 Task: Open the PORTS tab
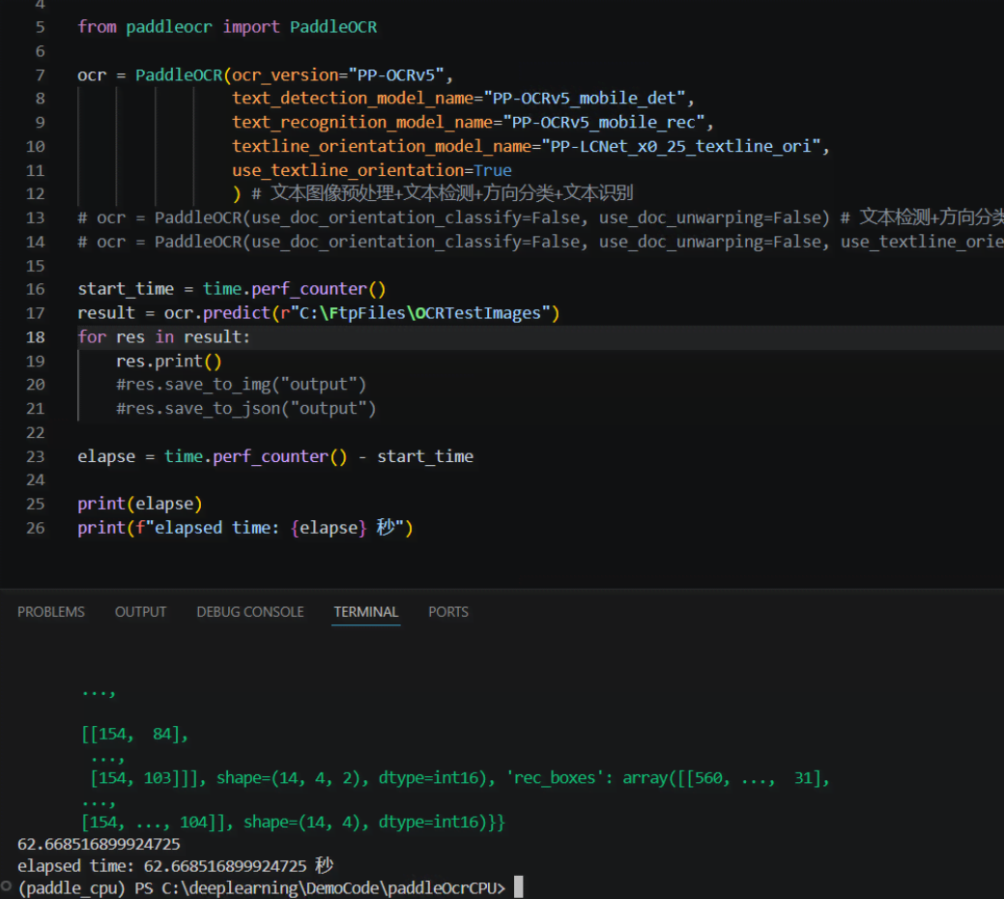[x=448, y=612]
